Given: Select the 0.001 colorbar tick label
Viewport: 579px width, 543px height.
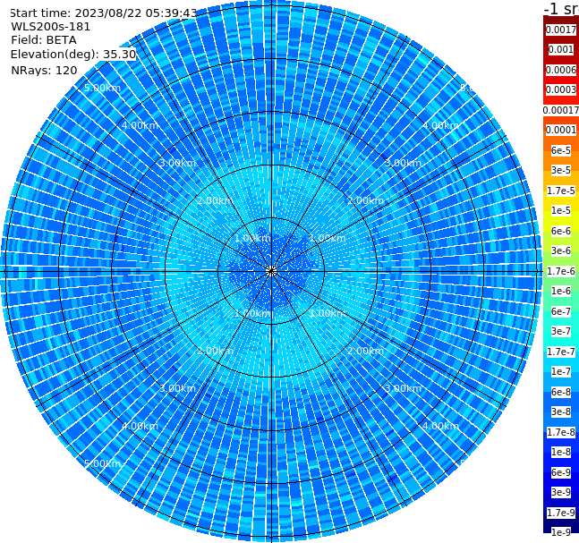Looking at the screenshot, I should [x=561, y=49].
